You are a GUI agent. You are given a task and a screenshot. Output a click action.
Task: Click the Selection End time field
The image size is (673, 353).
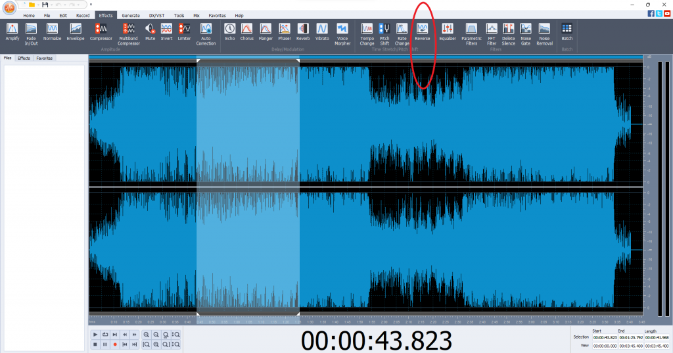(631, 337)
